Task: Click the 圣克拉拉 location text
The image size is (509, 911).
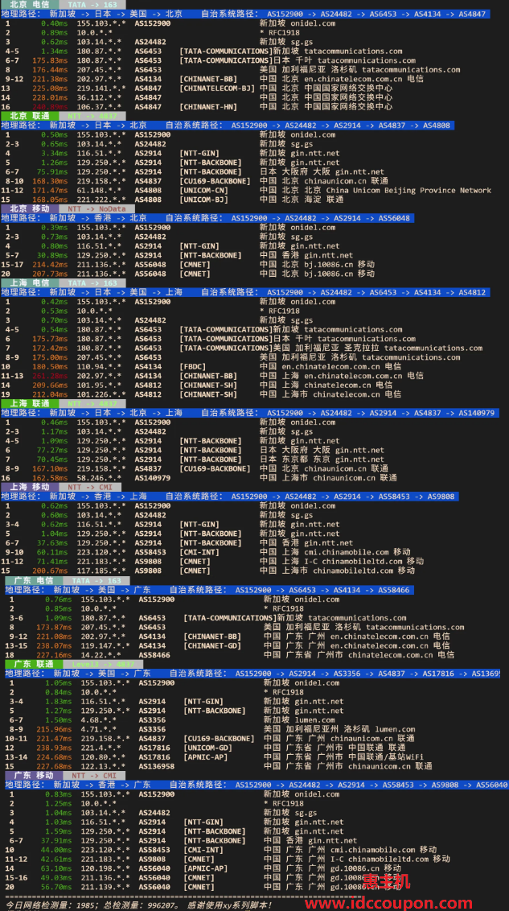Action: click(x=362, y=348)
